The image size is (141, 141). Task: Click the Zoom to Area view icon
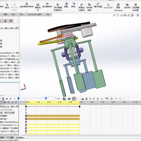(x=118, y=15)
